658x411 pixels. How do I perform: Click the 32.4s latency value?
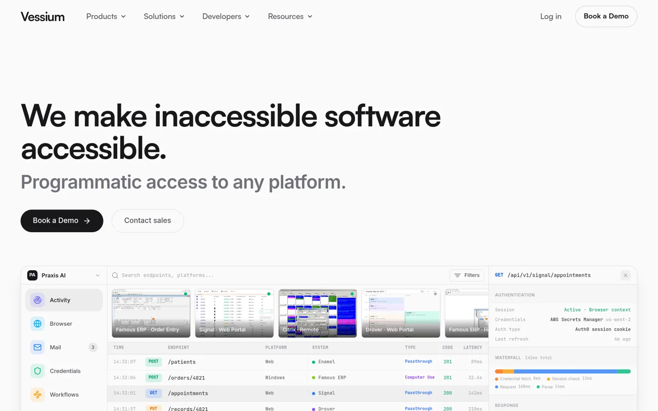[x=475, y=378]
